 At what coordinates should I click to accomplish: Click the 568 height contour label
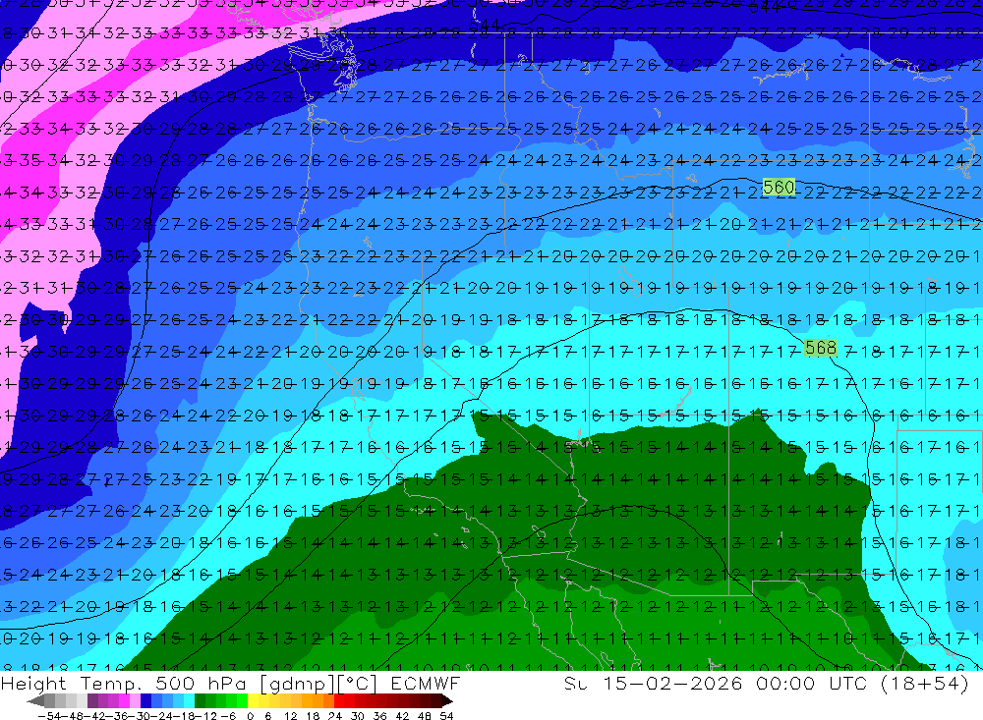tap(821, 348)
